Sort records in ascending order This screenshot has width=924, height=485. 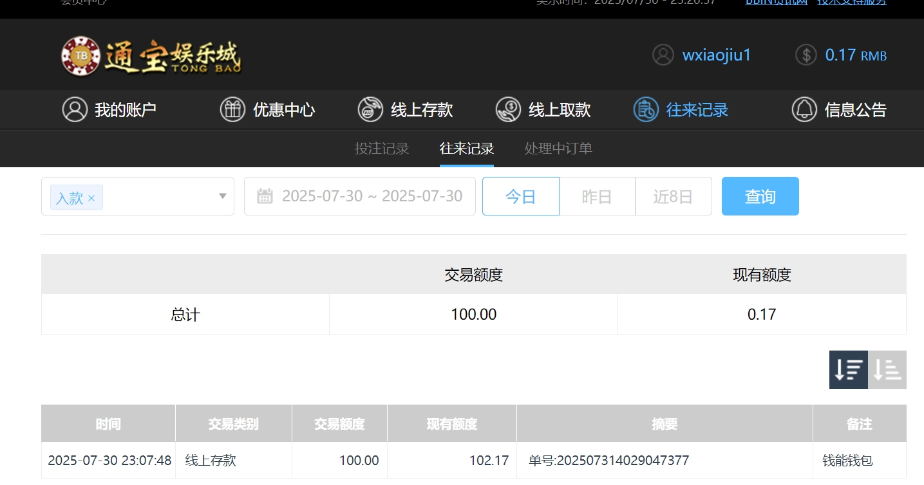887,370
